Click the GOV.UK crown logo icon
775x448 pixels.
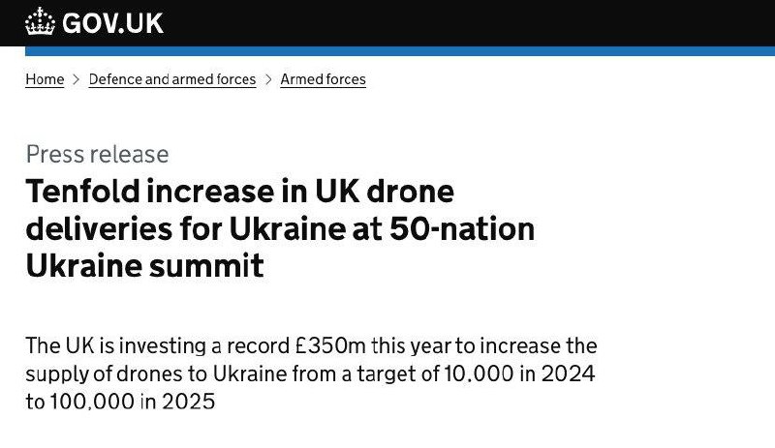40,21
